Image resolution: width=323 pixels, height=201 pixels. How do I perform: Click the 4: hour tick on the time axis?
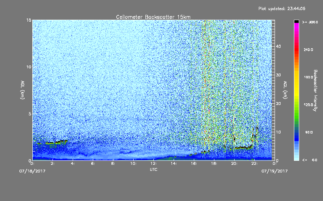point(73,164)
